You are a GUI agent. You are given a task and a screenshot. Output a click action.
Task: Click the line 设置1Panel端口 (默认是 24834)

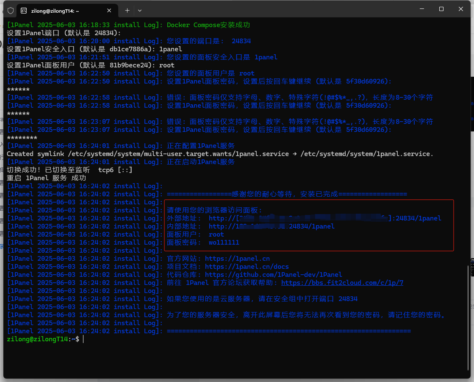point(64,33)
